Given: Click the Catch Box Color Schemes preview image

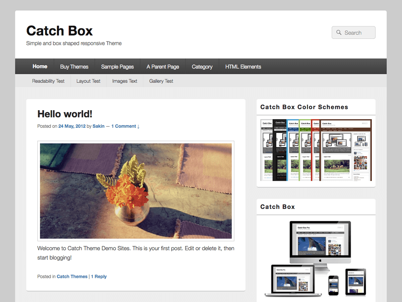Looking at the screenshot, I should [x=316, y=150].
